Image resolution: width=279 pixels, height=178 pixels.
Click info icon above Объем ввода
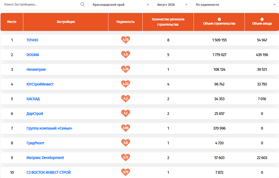pos(262,19)
